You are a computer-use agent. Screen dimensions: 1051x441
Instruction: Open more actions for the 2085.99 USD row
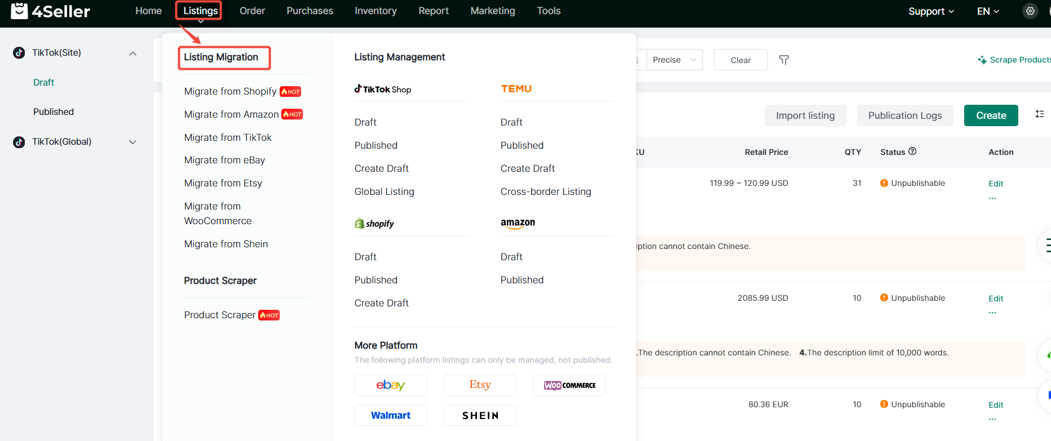992,313
